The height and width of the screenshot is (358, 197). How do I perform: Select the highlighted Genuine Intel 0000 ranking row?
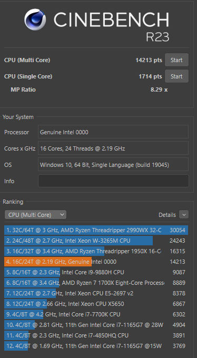click(x=96, y=262)
